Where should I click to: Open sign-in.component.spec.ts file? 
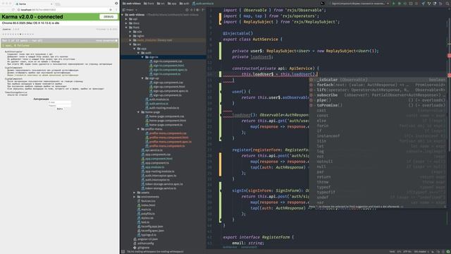click(x=171, y=70)
